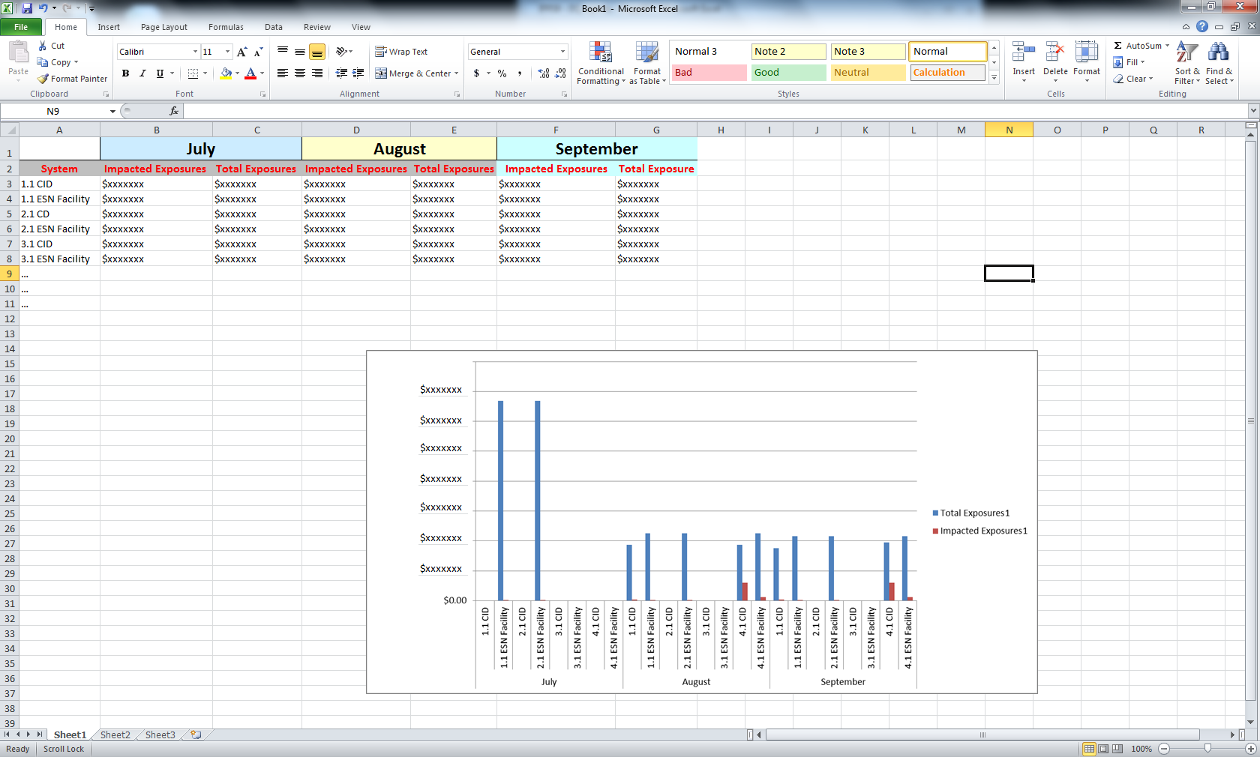Open the File tab
Screen dimensions: 1260x757
point(21,27)
